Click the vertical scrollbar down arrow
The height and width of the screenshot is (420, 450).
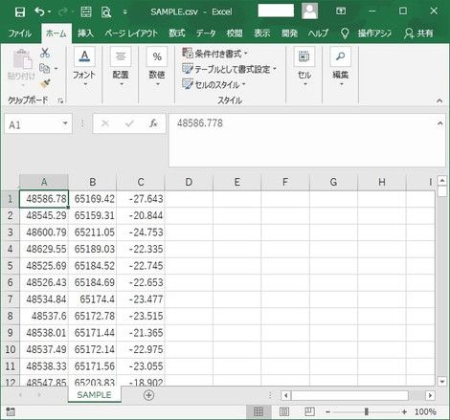(442, 381)
